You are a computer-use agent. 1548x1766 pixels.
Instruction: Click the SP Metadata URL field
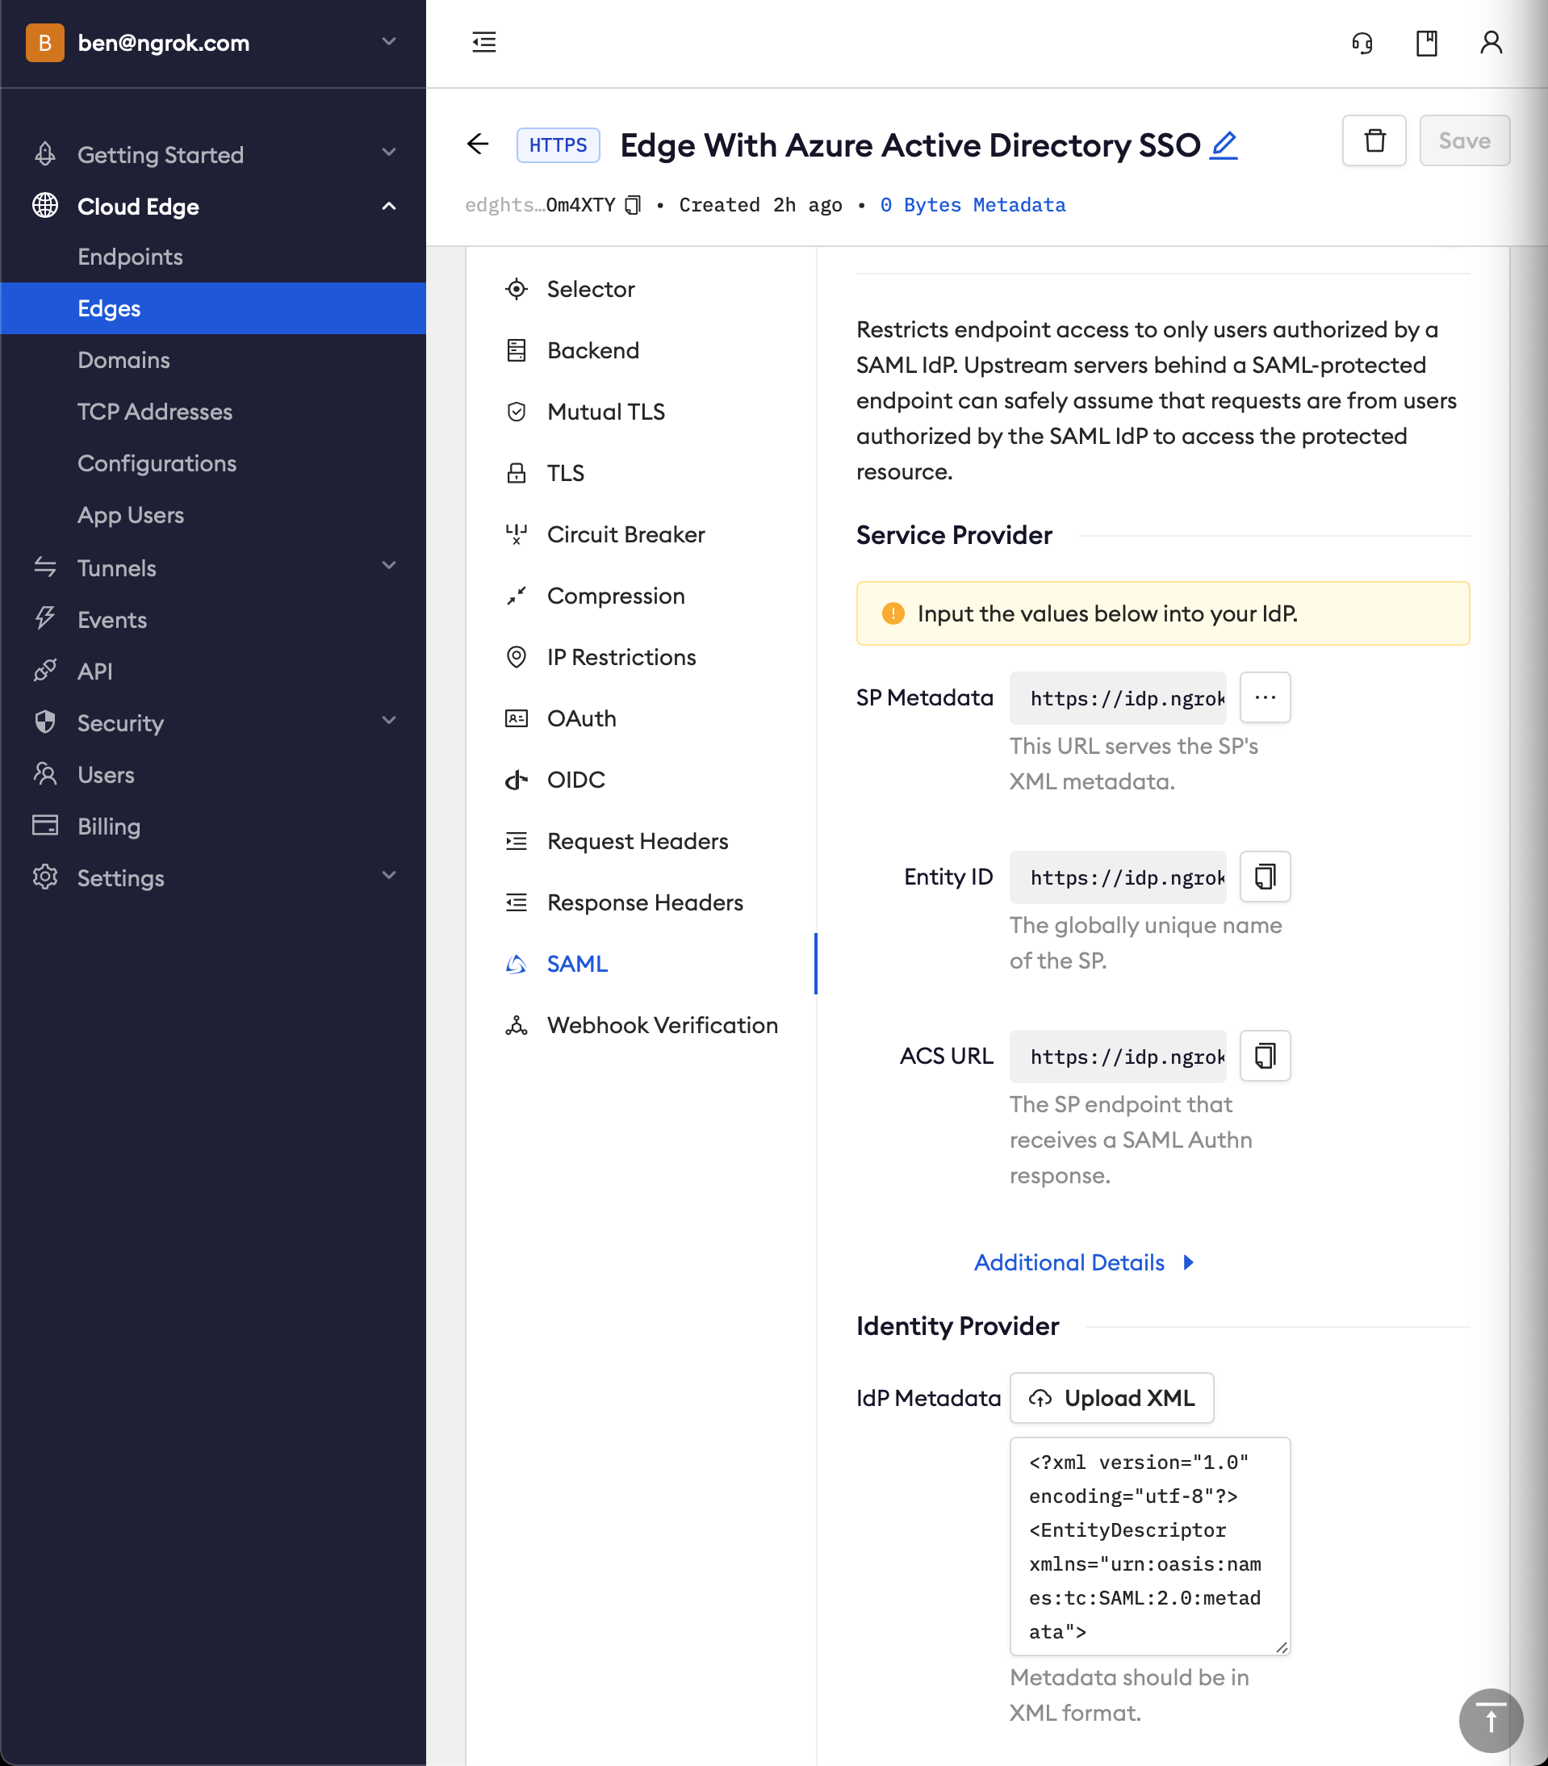point(1118,697)
